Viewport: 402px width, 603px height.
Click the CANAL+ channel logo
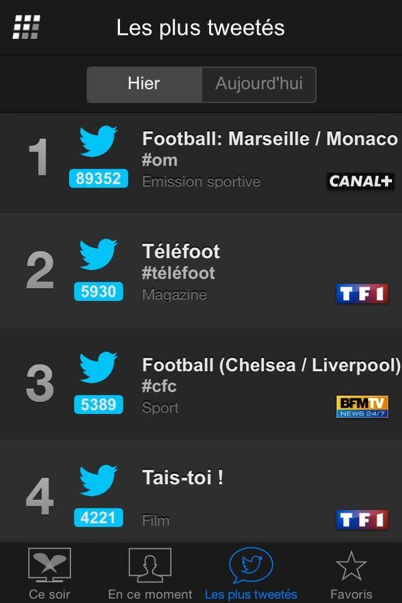[x=360, y=181]
